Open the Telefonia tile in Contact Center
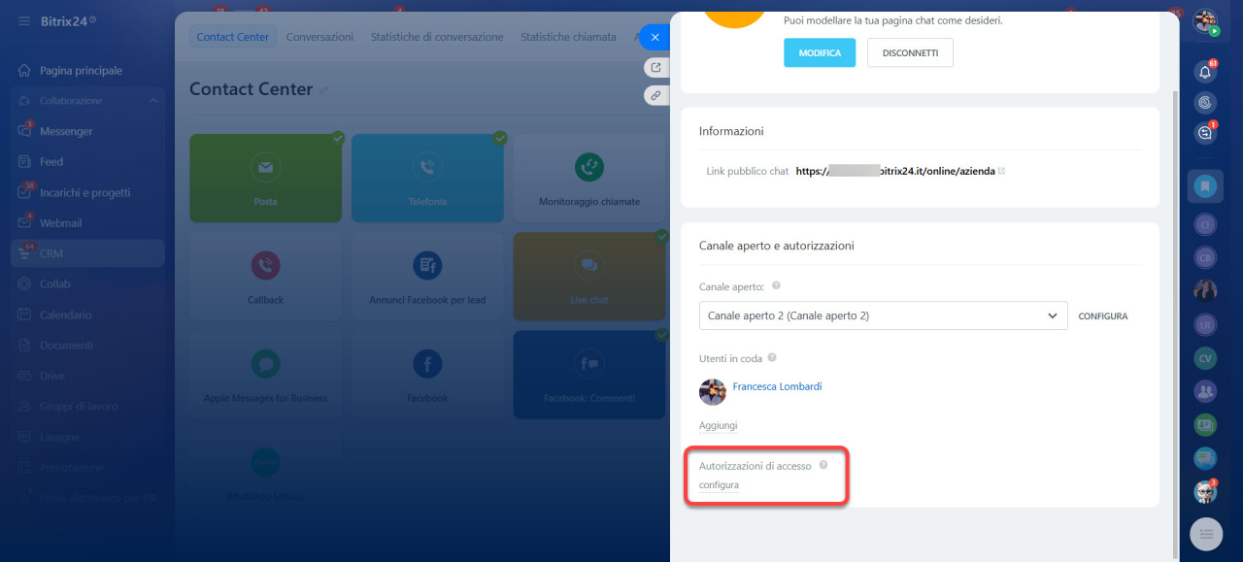The width and height of the screenshot is (1243, 562). coord(427,178)
